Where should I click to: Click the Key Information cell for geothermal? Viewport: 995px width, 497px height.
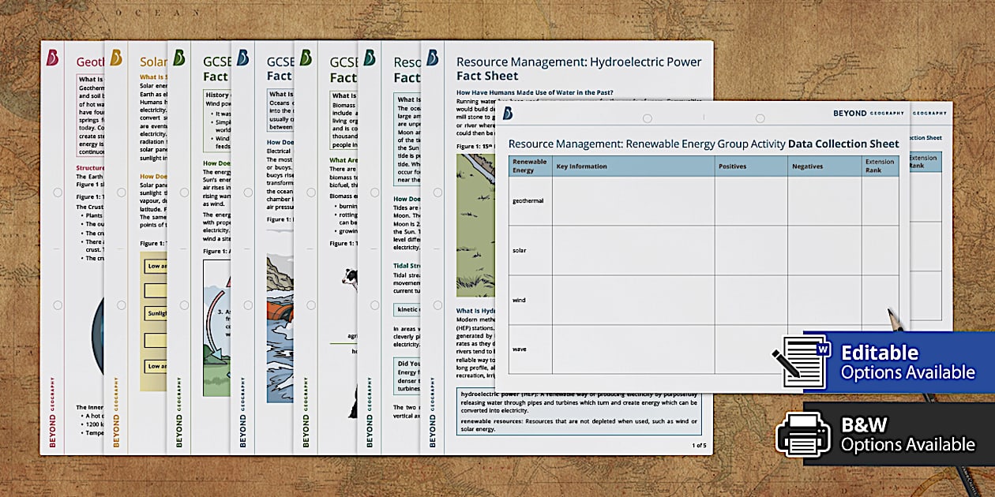(x=632, y=200)
